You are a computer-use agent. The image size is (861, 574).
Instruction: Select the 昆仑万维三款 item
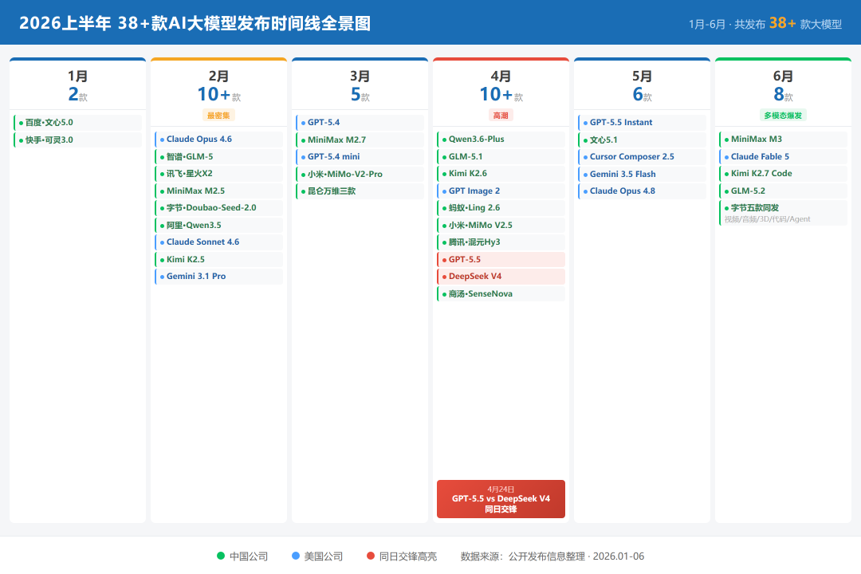360,191
